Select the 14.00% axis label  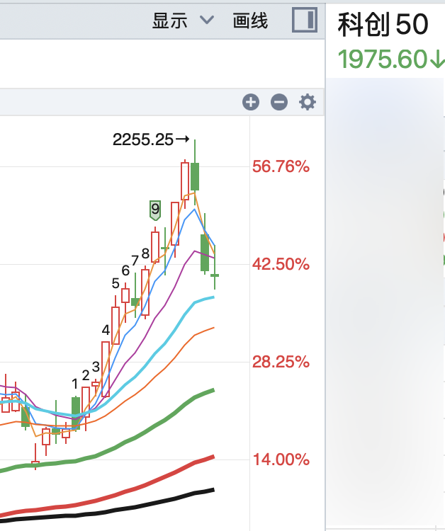pyautogui.click(x=281, y=459)
